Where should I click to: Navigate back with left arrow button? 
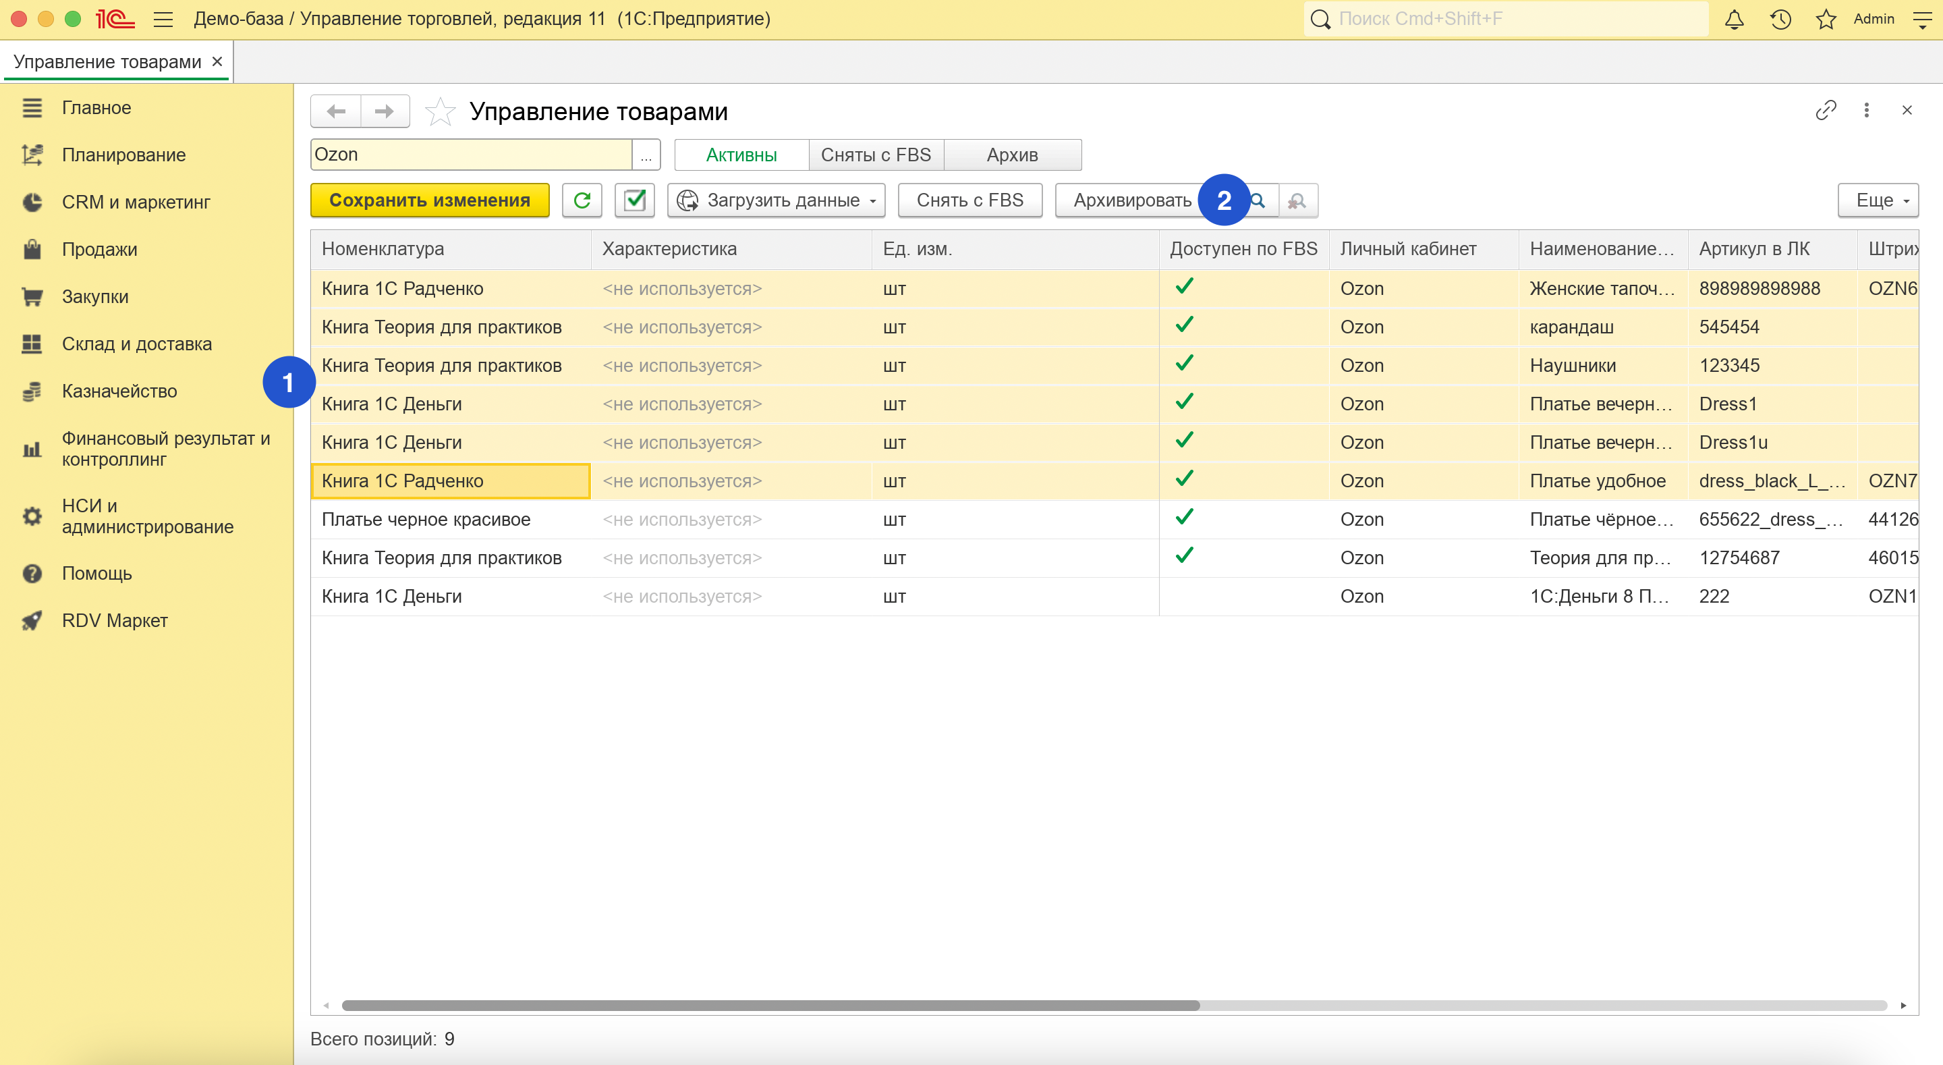[337, 112]
